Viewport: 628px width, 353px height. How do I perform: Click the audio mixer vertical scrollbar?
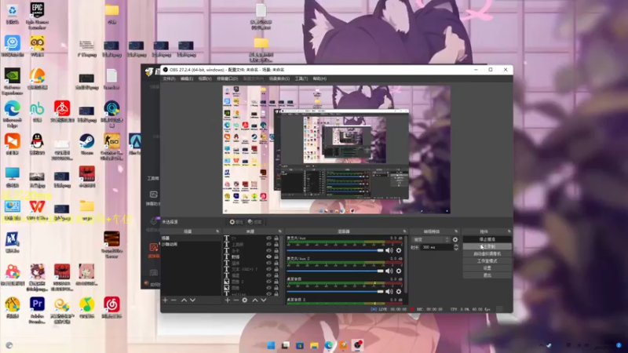coord(406,264)
